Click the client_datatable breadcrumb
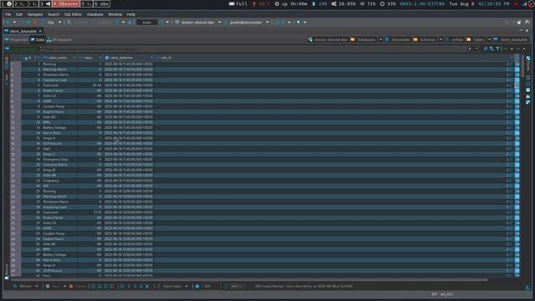The height and width of the screenshot is (301, 535). [511, 39]
